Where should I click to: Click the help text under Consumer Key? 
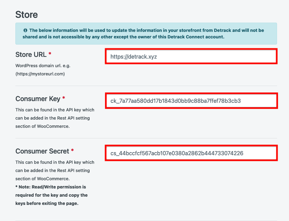[x=55, y=118]
